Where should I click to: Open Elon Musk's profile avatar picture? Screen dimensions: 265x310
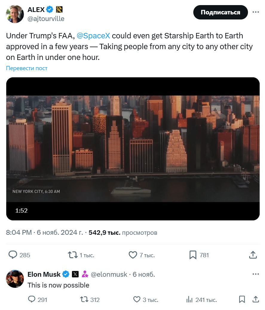click(x=15, y=279)
